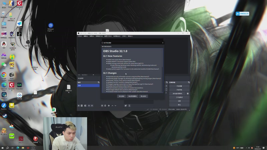The width and height of the screenshot is (267, 150).
Task: Open Docks menu in OBS menu bar
Action: [x=99, y=36]
